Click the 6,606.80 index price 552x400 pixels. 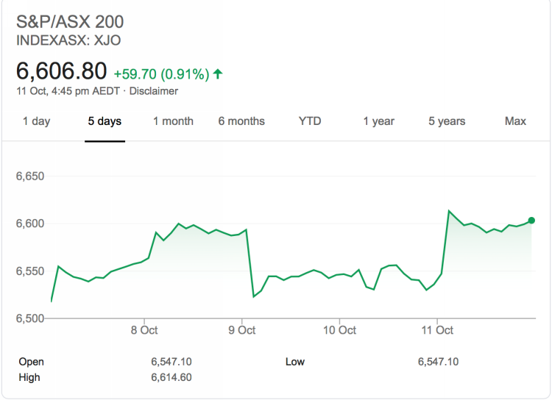62,71
